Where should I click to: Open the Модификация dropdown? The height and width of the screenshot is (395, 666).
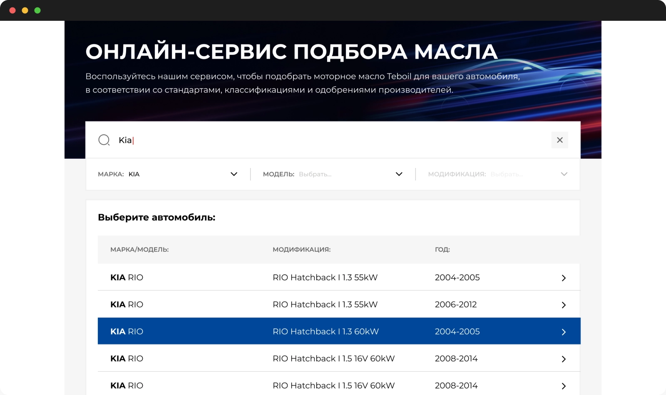(497, 174)
